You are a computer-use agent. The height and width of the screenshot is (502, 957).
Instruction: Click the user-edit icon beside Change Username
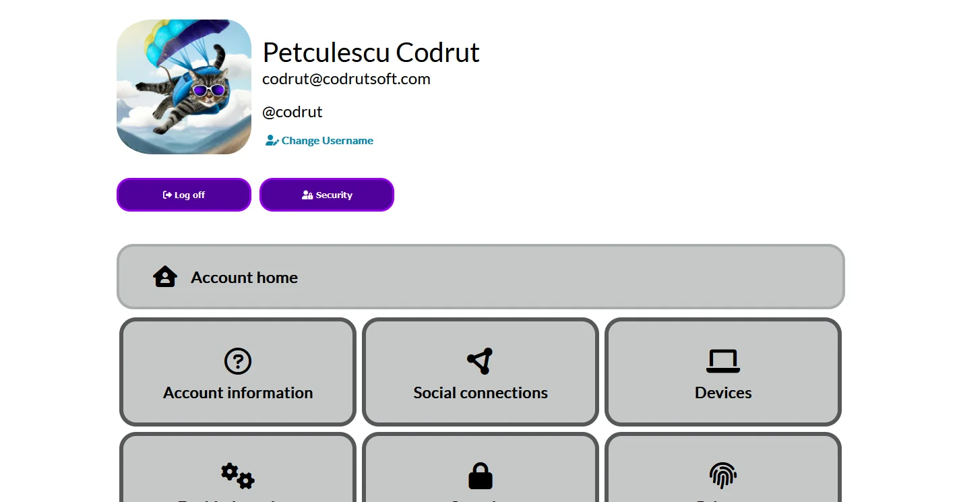[272, 141]
